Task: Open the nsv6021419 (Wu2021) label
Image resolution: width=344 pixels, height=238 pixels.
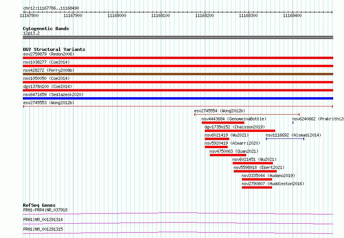Action: (x=226, y=135)
